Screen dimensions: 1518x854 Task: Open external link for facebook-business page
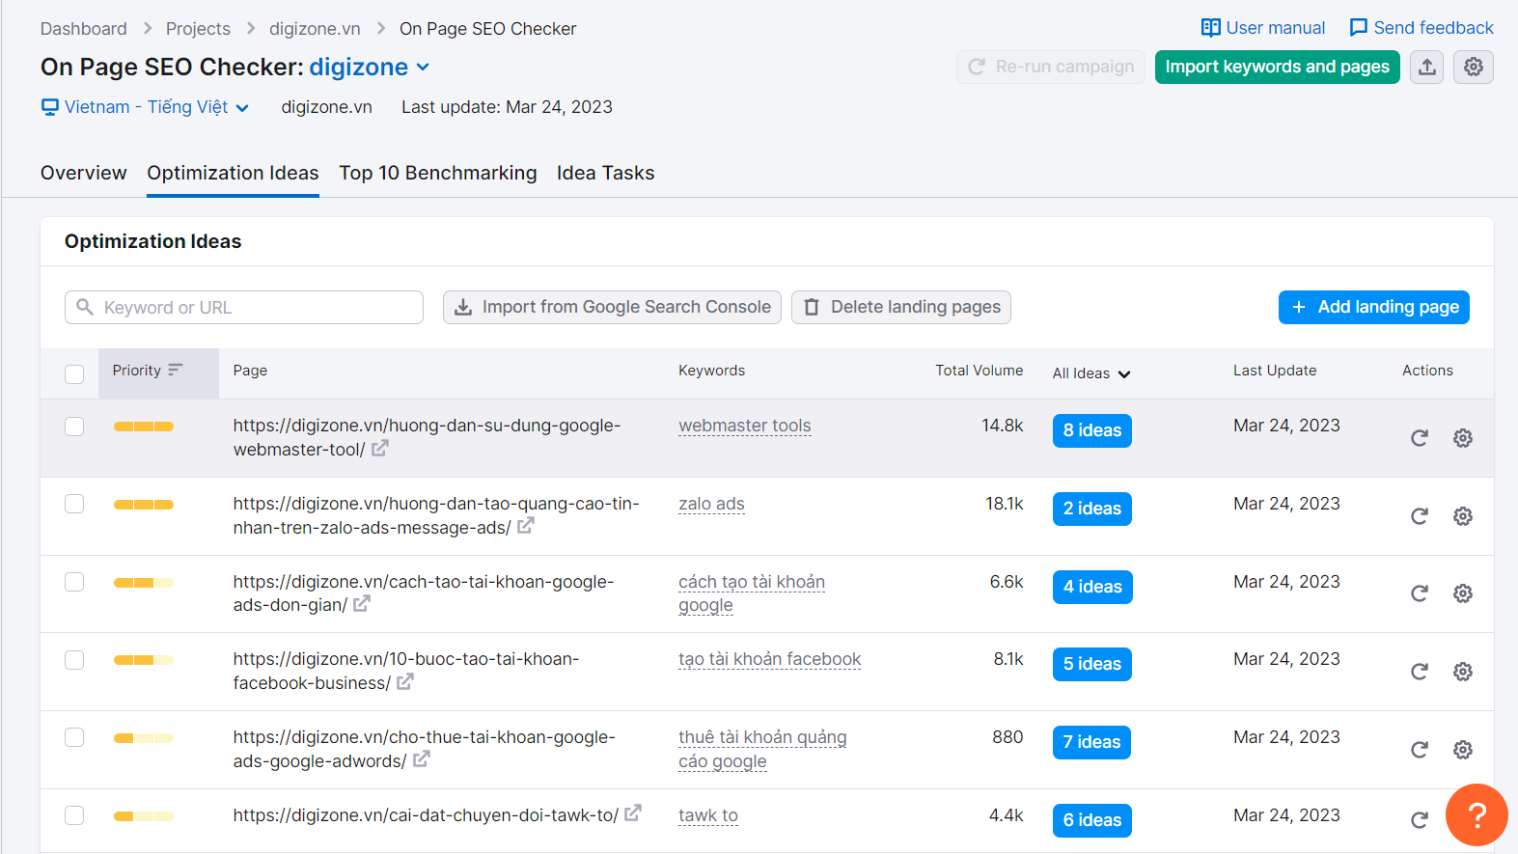[x=405, y=681]
